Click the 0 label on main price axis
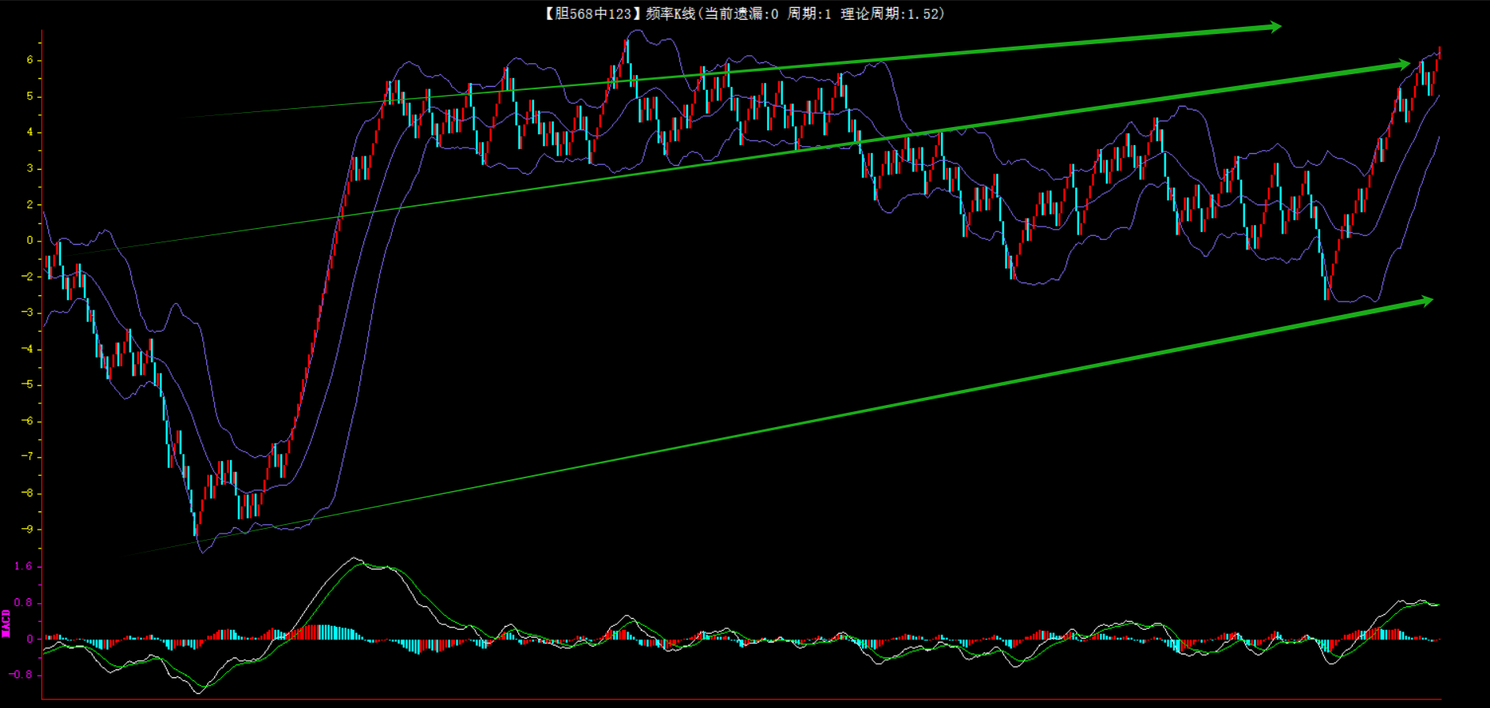This screenshot has height=708, width=1490. tap(30, 241)
